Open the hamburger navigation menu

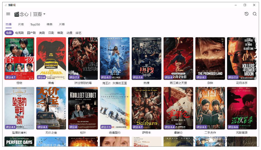coord(8,14)
